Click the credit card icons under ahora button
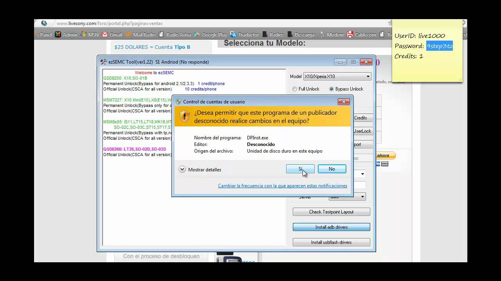The height and width of the screenshot is (281, 501). coord(382,164)
